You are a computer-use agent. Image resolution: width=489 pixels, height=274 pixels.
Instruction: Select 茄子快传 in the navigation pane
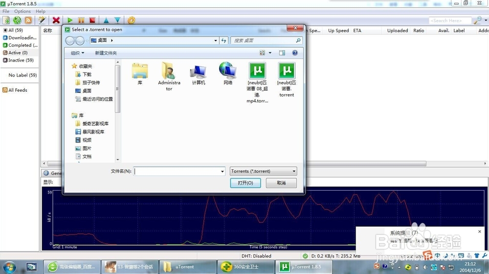(88, 82)
